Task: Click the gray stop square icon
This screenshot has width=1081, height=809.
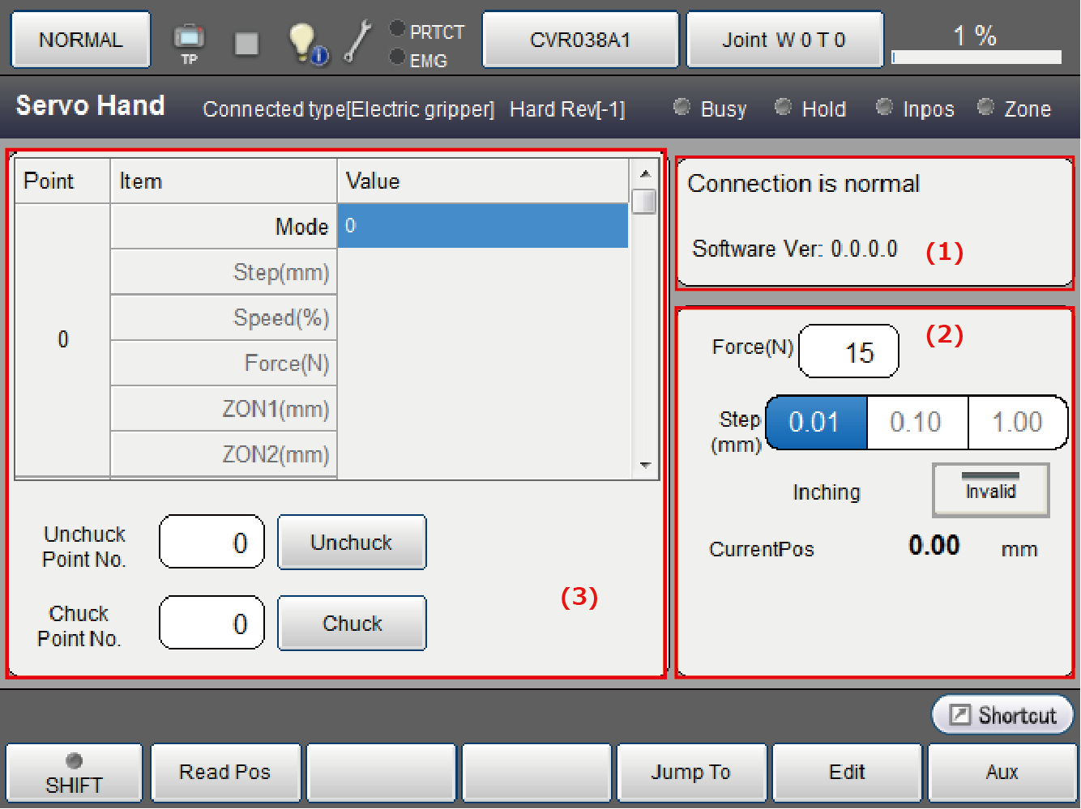Action: [x=246, y=44]
